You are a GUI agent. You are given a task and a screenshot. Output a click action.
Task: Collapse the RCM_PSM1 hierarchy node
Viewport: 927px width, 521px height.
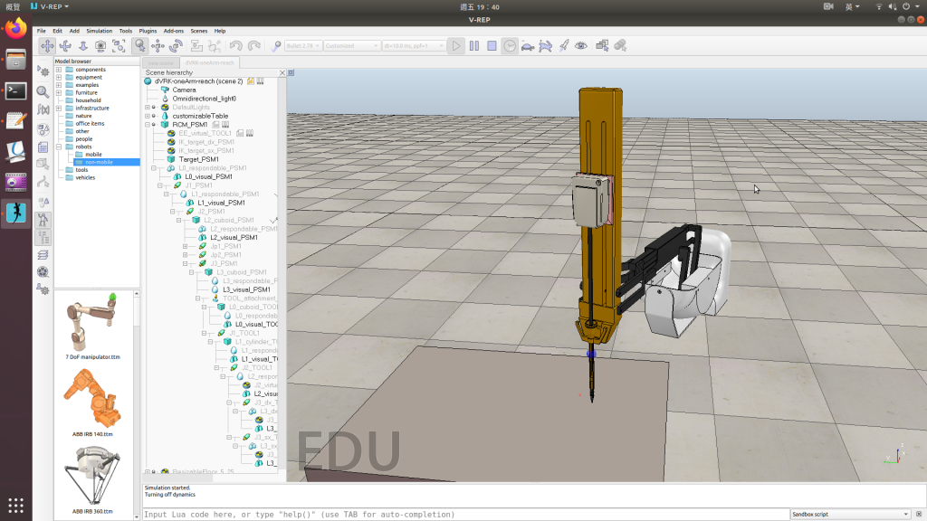click(148, 125)
